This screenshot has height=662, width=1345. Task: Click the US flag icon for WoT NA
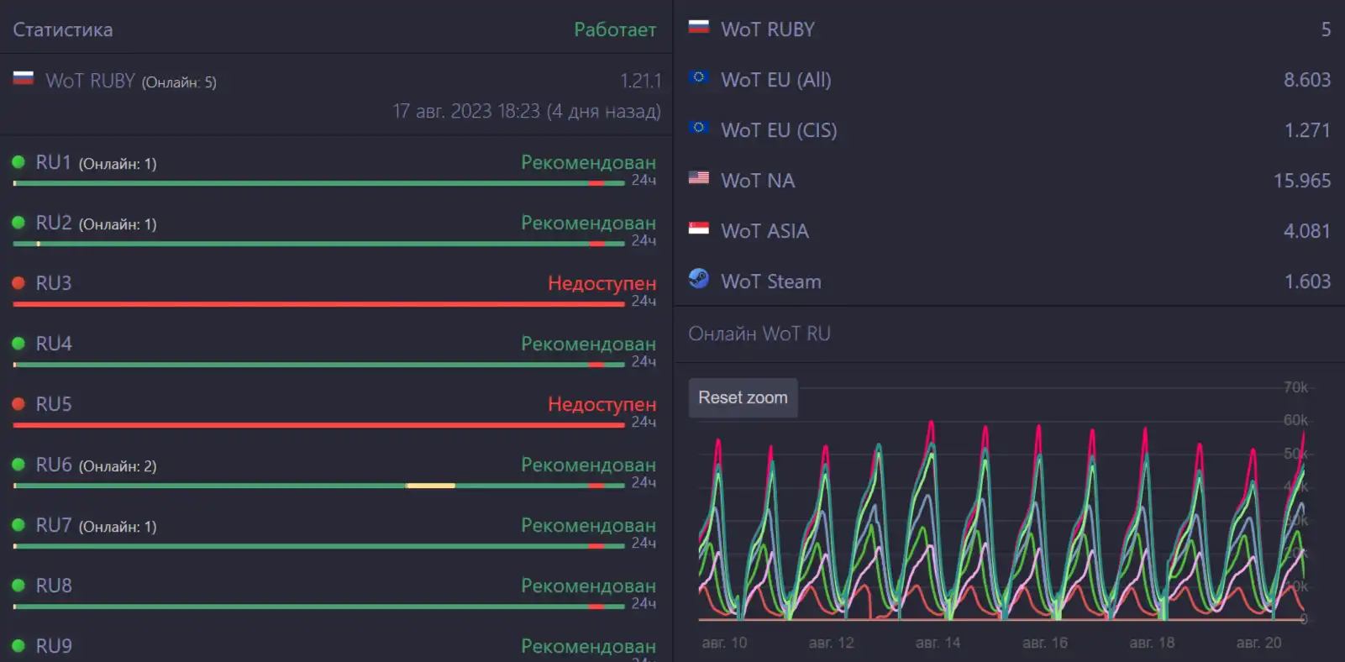point(699,177)
